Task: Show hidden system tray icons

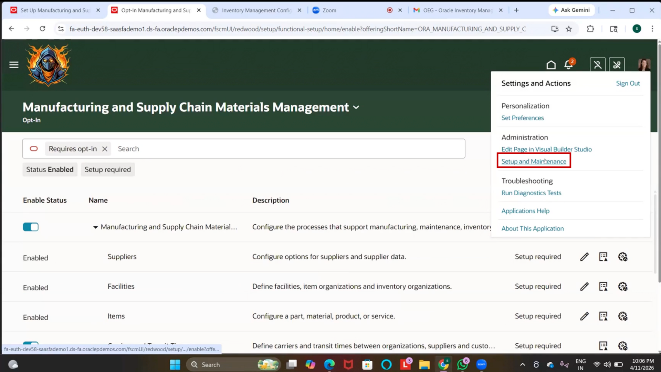Action: pyautogui.click(x=522, y=364)
